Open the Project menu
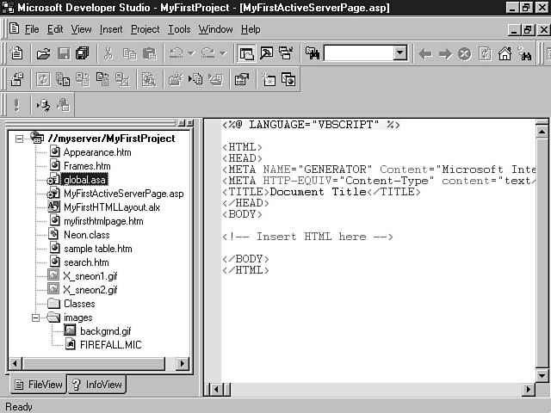551x413 pixels. 145,29
